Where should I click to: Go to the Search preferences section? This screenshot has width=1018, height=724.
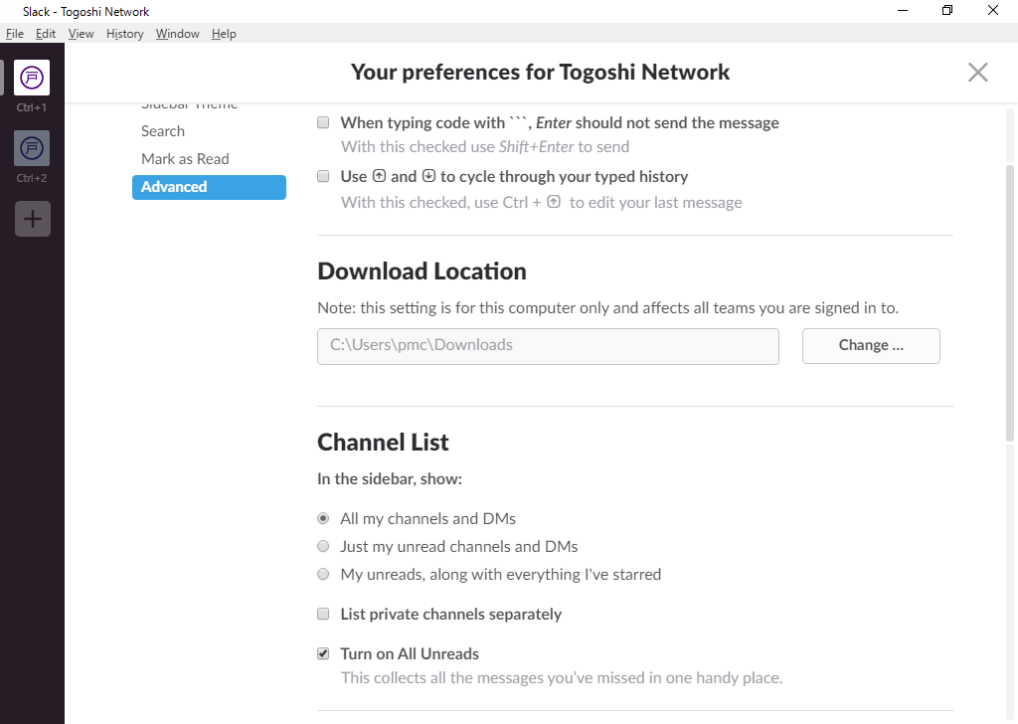point(163,131)
